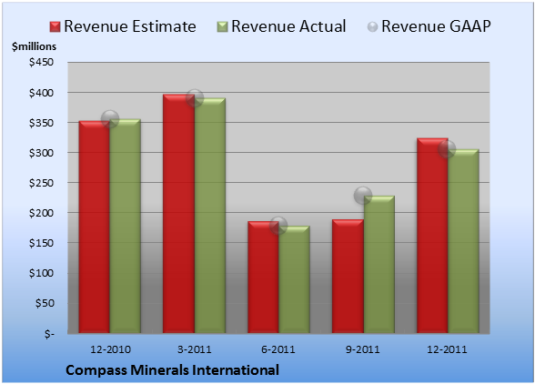Screen dimensions: 535x384
Task: Click the '$millions' axis unit label
Action: [x=34, y=46]
